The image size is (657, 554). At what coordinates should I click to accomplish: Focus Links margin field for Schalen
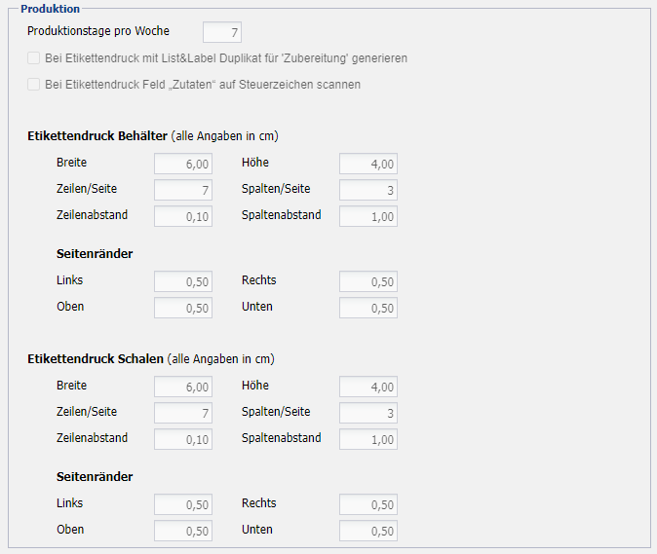coord(183,504)
